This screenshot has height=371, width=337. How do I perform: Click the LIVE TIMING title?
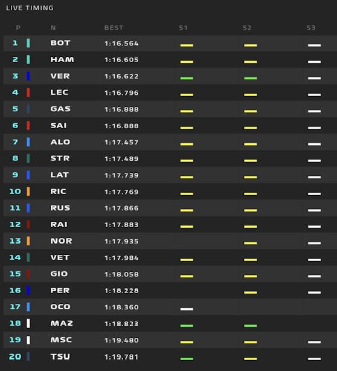[30, 8]
